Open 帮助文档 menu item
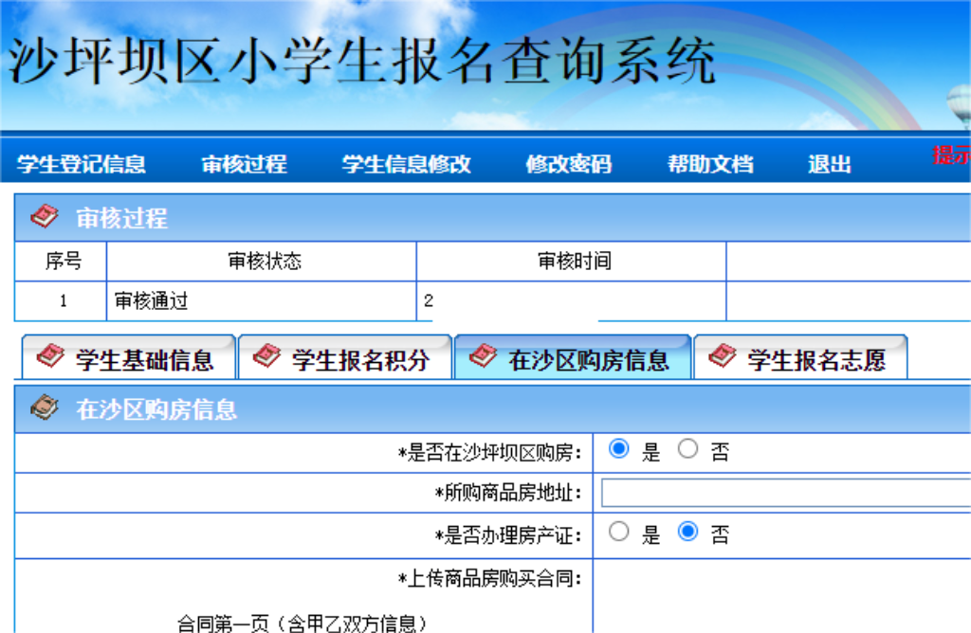971x633 pixels. point(710,164)
